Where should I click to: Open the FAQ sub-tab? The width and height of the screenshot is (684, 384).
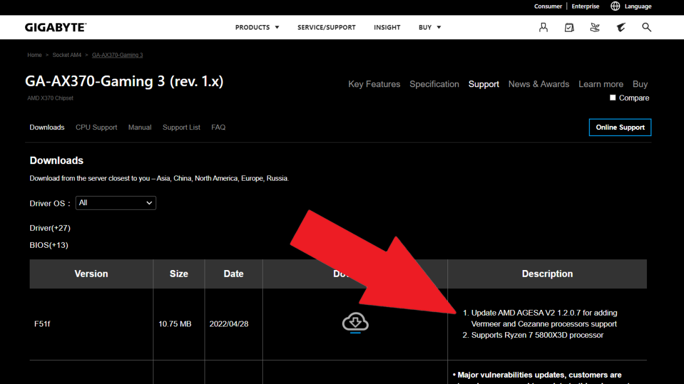pyautogui.click(x=218, y=128)
